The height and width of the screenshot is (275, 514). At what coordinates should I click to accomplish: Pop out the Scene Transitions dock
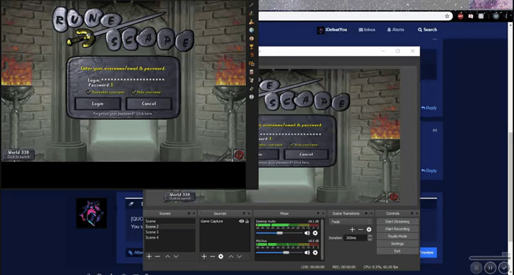tap(366, 213)
